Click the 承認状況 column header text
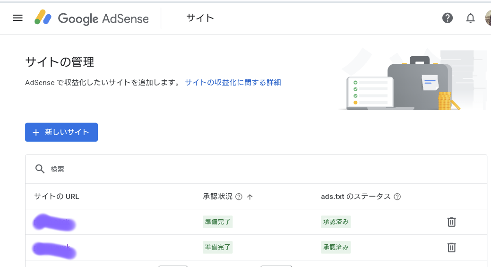Viewport: 491px width, 267px height. coord(217,197)
